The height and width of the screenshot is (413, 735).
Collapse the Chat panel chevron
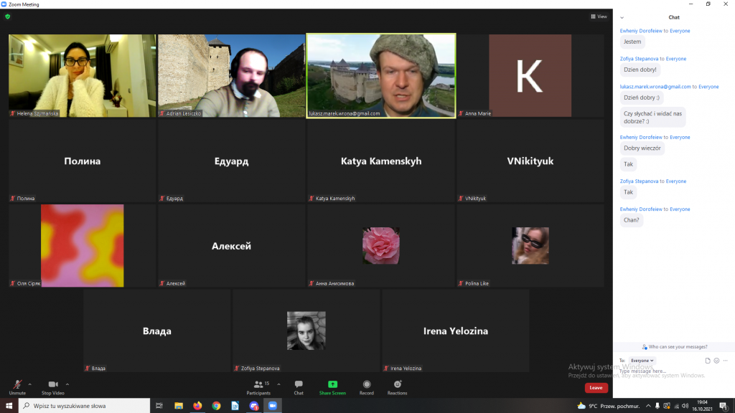(x=622, y=17)
